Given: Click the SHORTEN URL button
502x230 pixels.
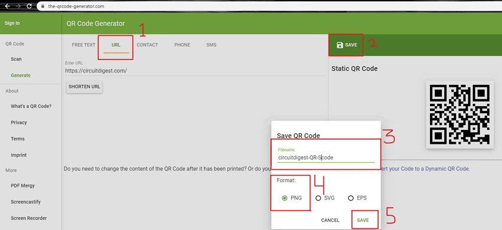Looking at the screenshot, I should coord(84,87).
